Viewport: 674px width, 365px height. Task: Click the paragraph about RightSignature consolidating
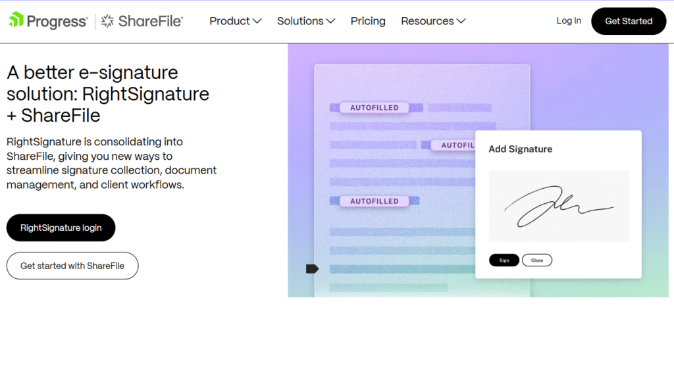click(x=111, y=163)
